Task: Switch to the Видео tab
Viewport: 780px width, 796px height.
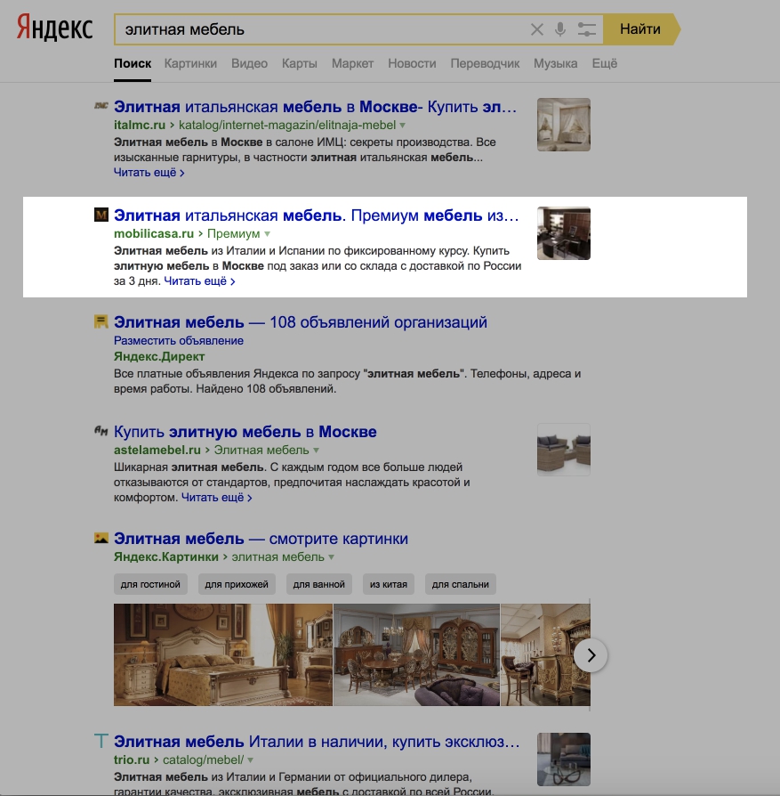Action: [250, 63]
